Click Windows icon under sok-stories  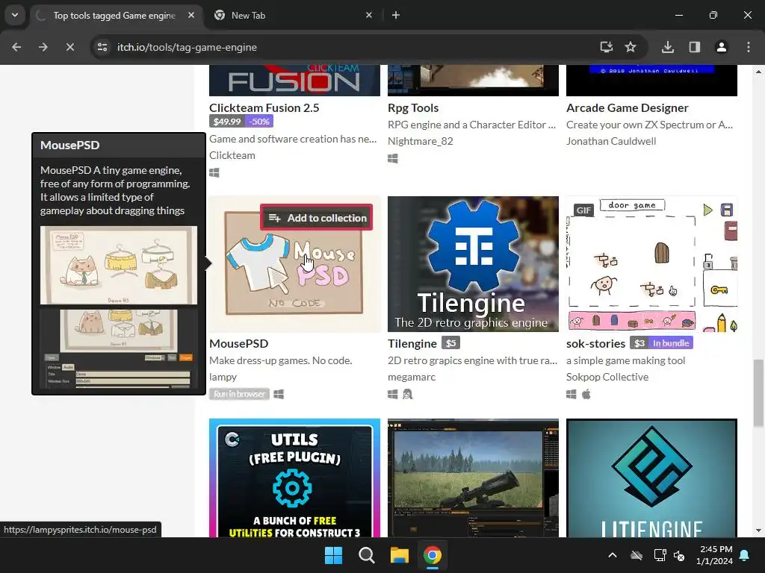[572, 394]
